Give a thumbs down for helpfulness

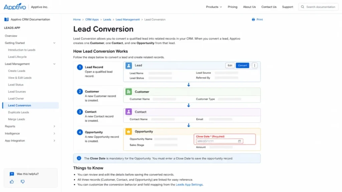23,182
